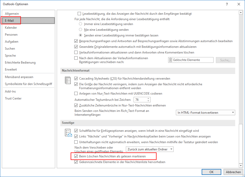
Task: Toggle 'Gesendete Originalelemente automatisch aktualisieren' checkbox
Action: [76, 47]
